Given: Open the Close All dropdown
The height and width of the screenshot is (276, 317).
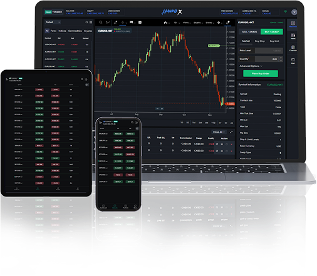Looking at the screenshot, I should coord(219,132).
